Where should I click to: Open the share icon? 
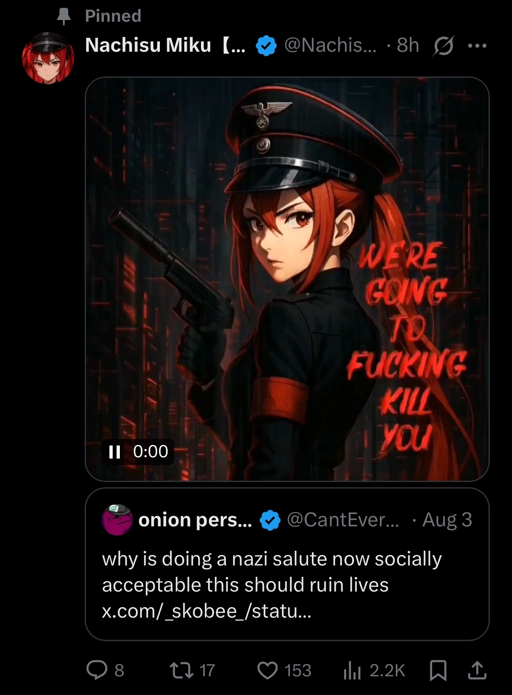(477, 670)
